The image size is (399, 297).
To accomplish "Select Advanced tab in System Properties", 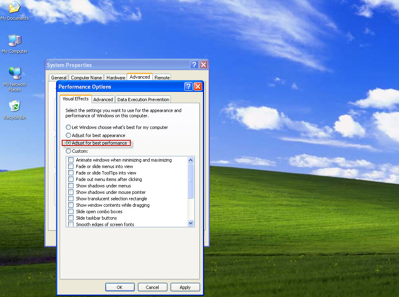I will click(140, 77).
